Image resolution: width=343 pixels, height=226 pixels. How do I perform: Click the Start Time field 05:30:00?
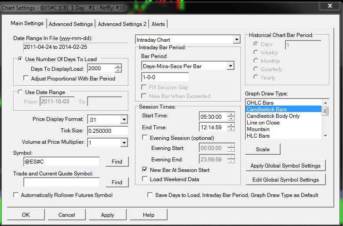214,117
